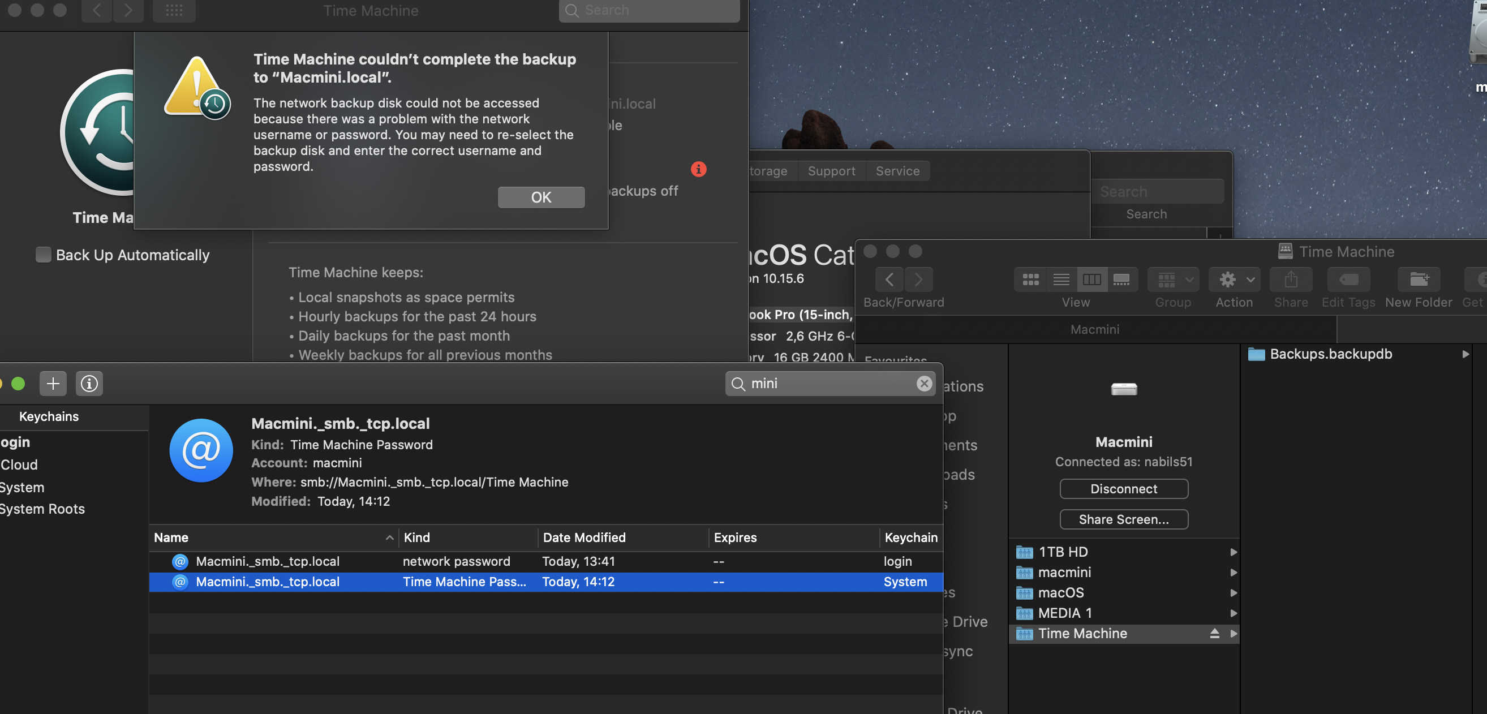Switch to the Support tab
The image size is (1487, 714).
[x=831, y=171]
